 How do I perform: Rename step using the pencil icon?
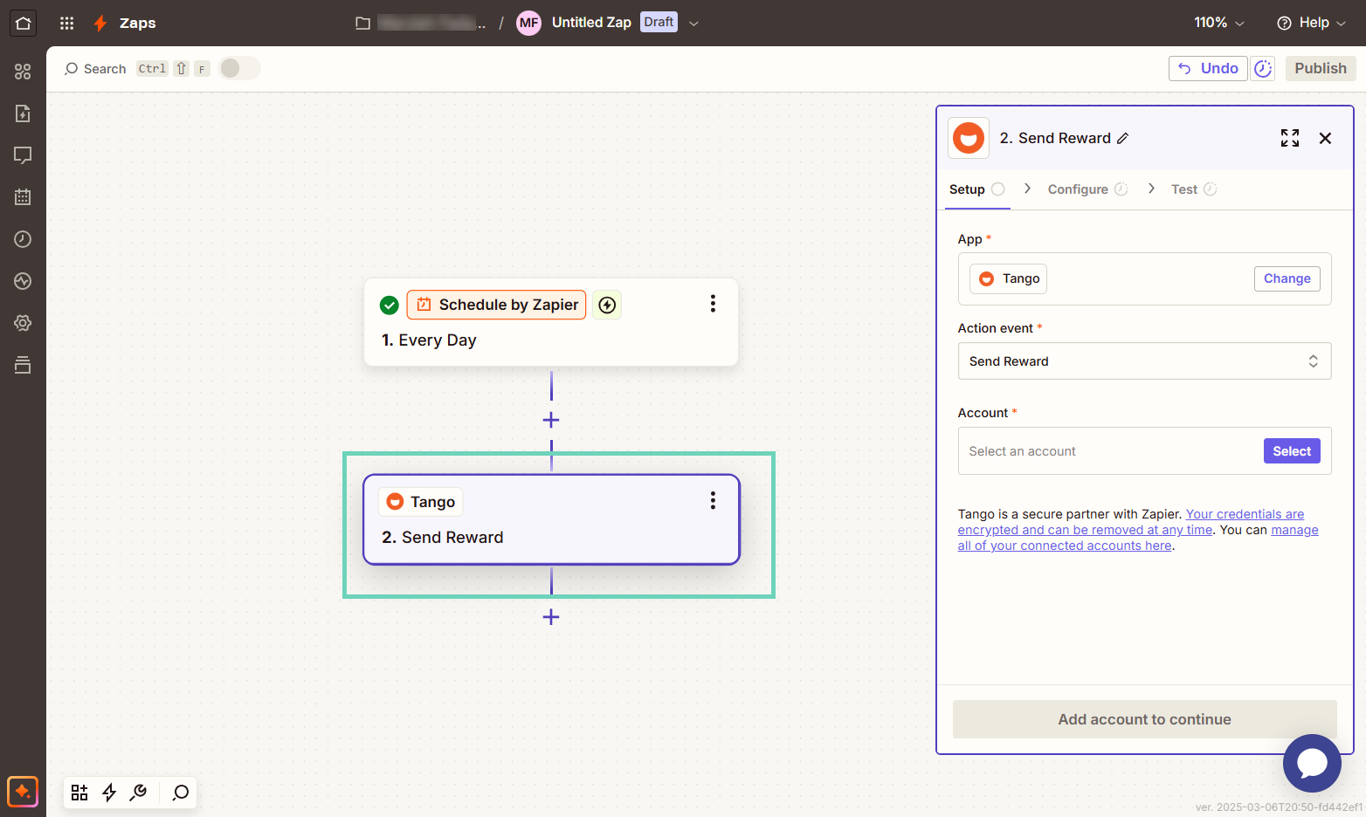(x=1123, y=138)
